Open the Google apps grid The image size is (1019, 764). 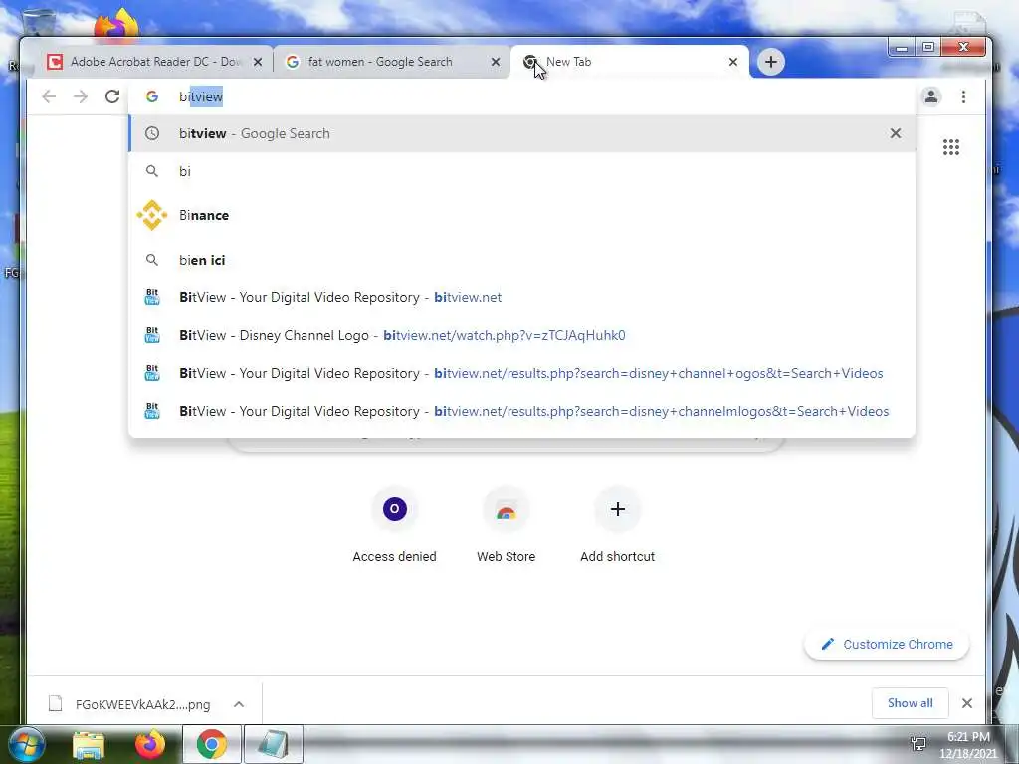point(951,147)
